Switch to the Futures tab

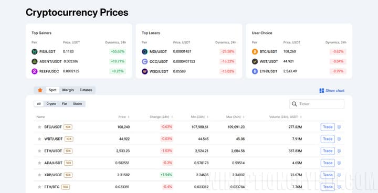tap(86, 90)
